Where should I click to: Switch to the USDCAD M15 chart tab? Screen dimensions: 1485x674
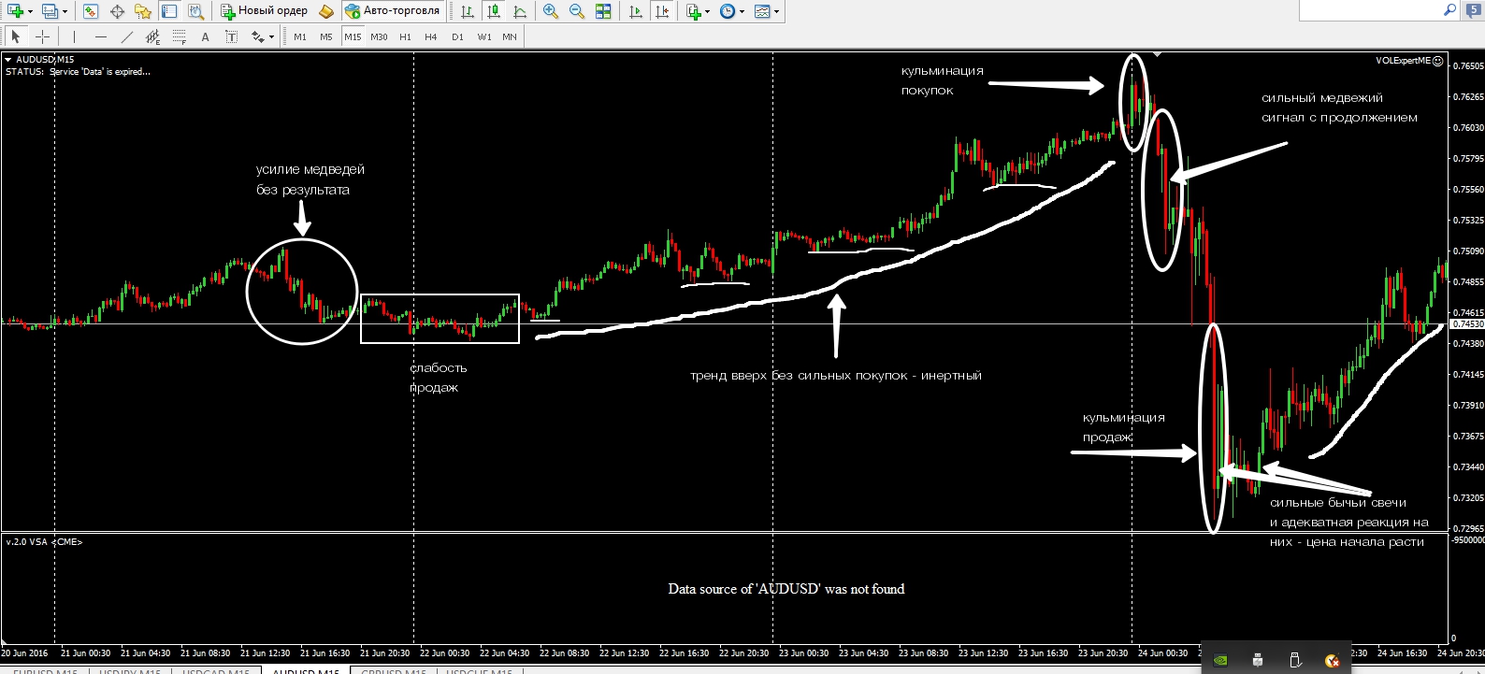(216, 670)
